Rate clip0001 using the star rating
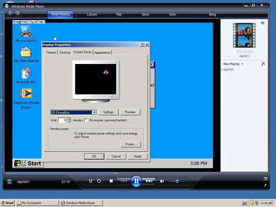This screenshot has width=276, height=207. [x=245, y=51]
